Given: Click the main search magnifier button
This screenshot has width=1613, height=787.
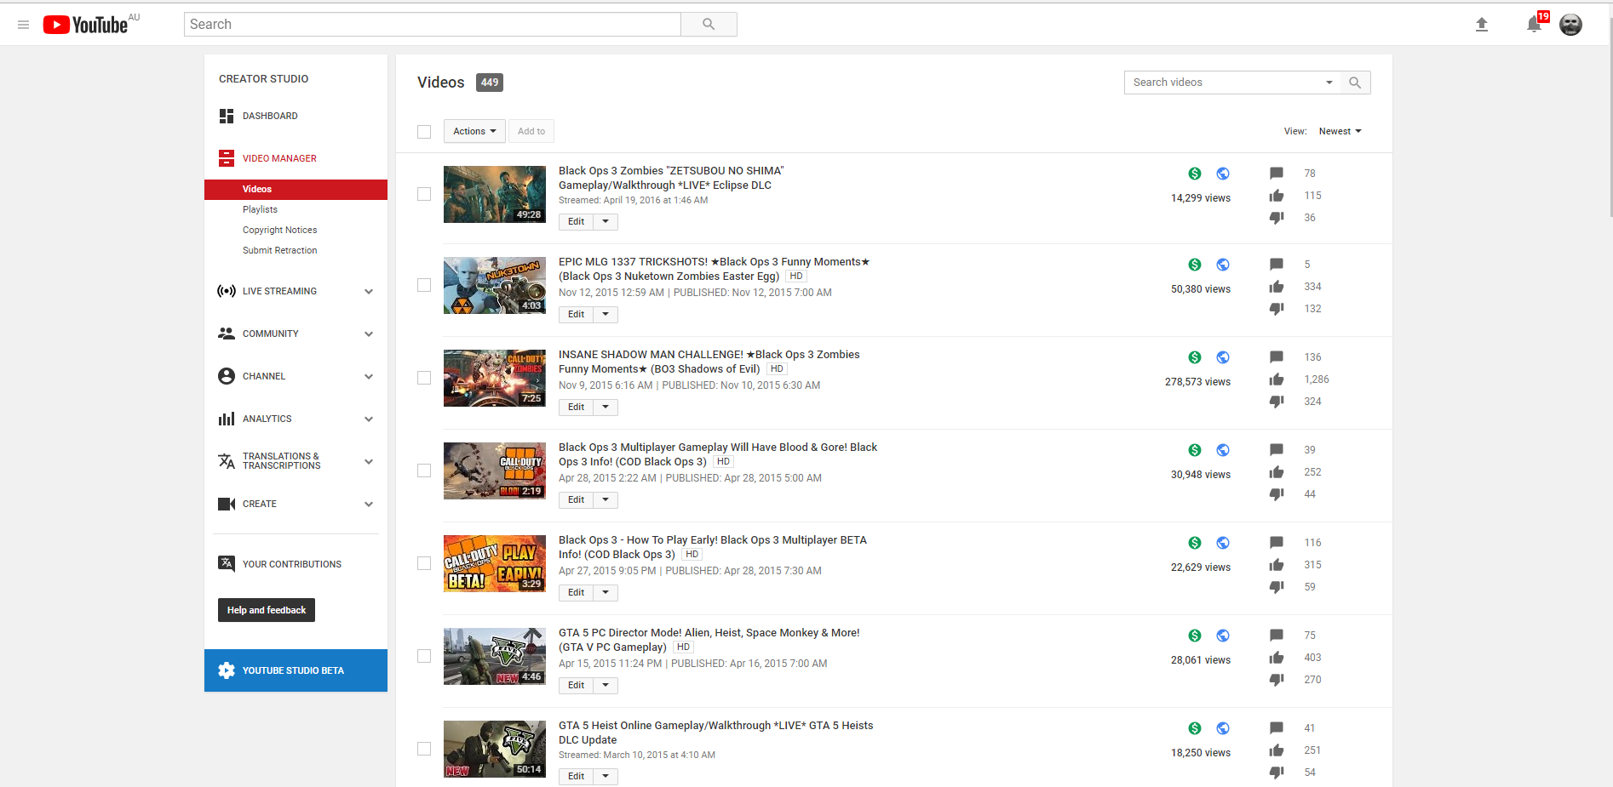Looking at the screenshot, I should coord(709,25).
